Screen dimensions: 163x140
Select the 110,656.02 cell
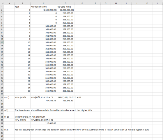click(44, 123)
